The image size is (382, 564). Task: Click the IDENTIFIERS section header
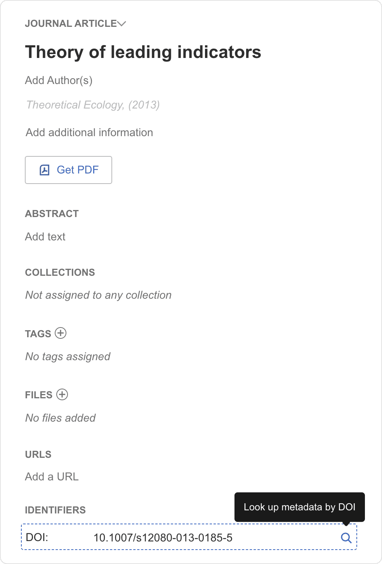(55, 510)
